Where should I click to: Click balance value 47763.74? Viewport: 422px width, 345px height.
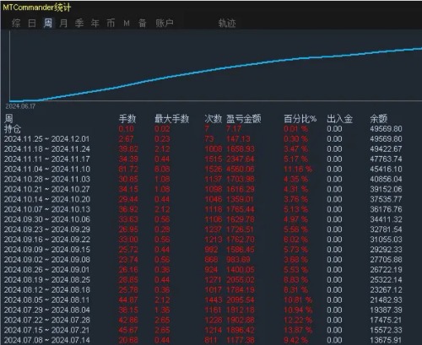point(386,159)
